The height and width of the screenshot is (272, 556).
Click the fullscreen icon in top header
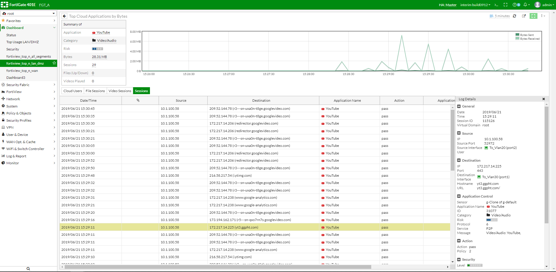pyautogui.click(x=506, y=5)
